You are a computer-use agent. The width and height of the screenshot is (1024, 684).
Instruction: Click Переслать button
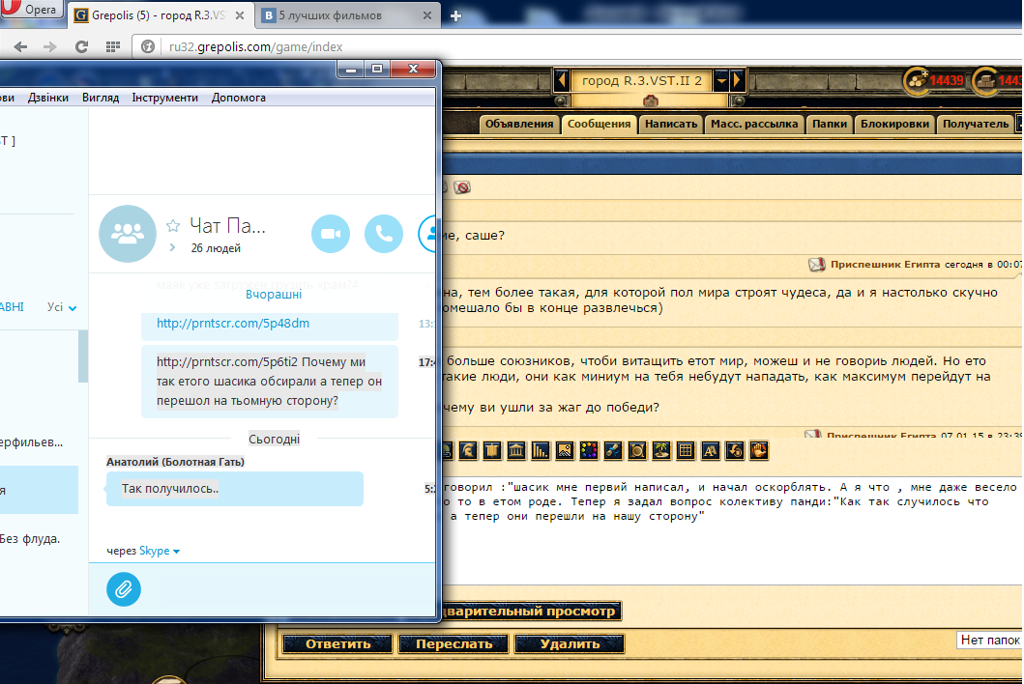(x=453, y=644)
